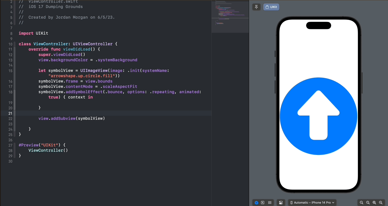Switch preview to selectable mode
388x206 pixels.
click(263, 203)
